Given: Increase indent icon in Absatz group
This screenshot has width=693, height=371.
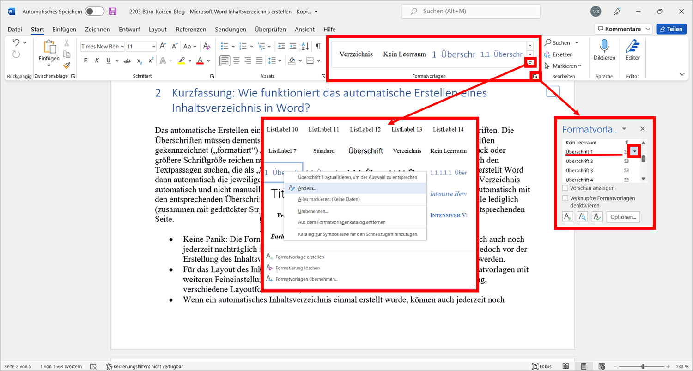Looking at the screenshot, I should point(292,46).
